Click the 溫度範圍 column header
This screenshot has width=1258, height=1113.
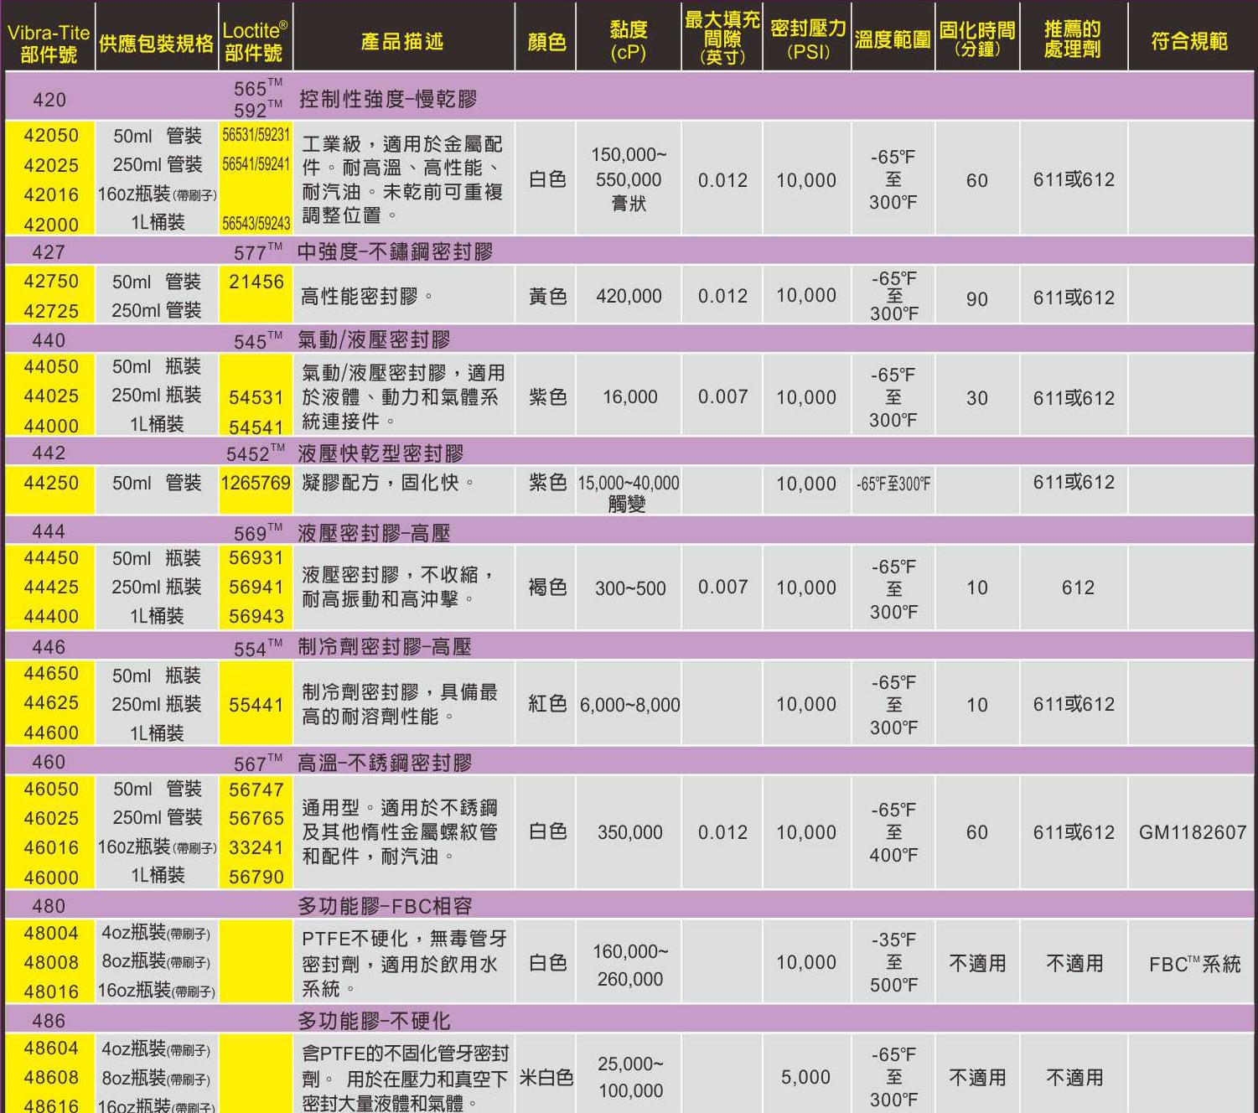point(893,39)
